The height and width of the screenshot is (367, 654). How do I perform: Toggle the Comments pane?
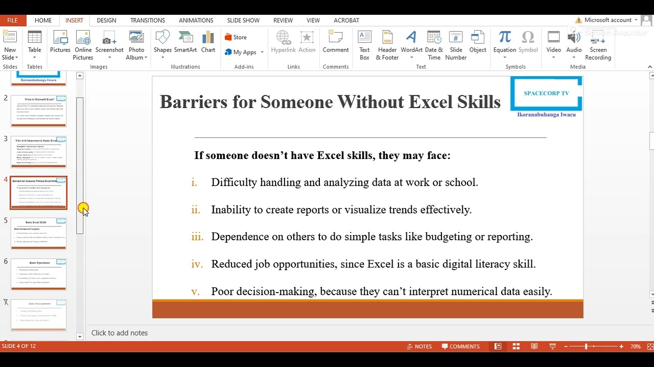point(460,347)
